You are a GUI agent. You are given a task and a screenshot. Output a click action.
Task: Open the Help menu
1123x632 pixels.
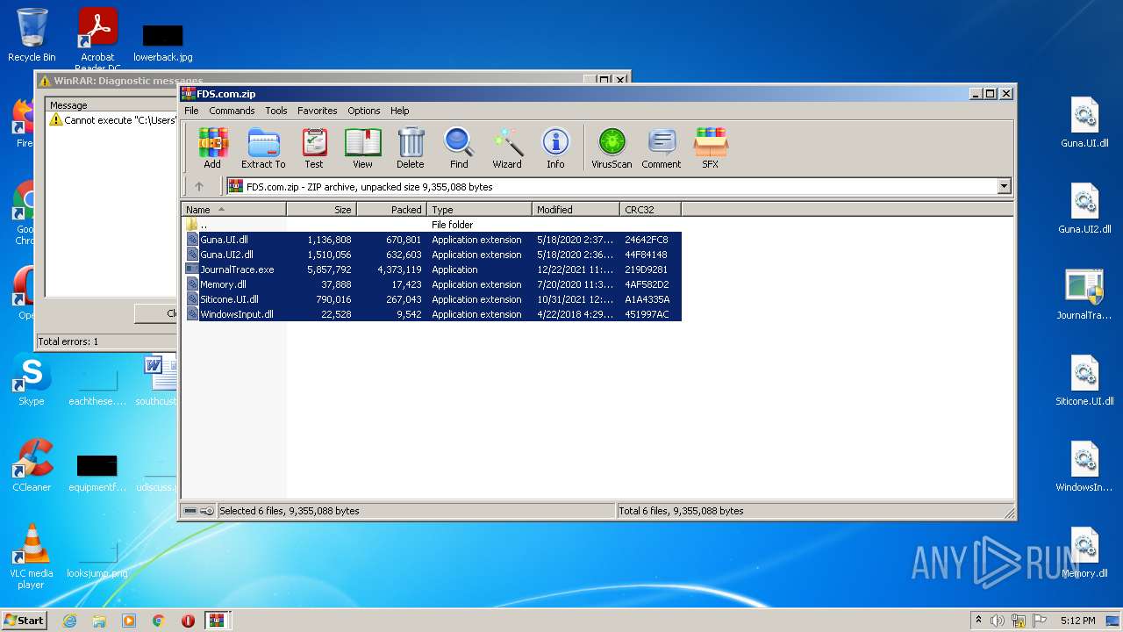400,111
